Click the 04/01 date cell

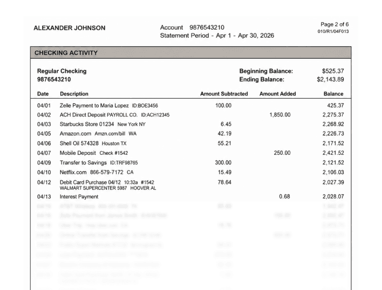point(44,105)
